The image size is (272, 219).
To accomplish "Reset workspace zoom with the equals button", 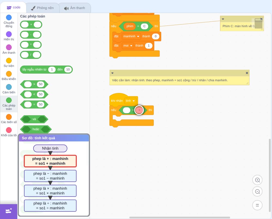I will coord(257,205).
